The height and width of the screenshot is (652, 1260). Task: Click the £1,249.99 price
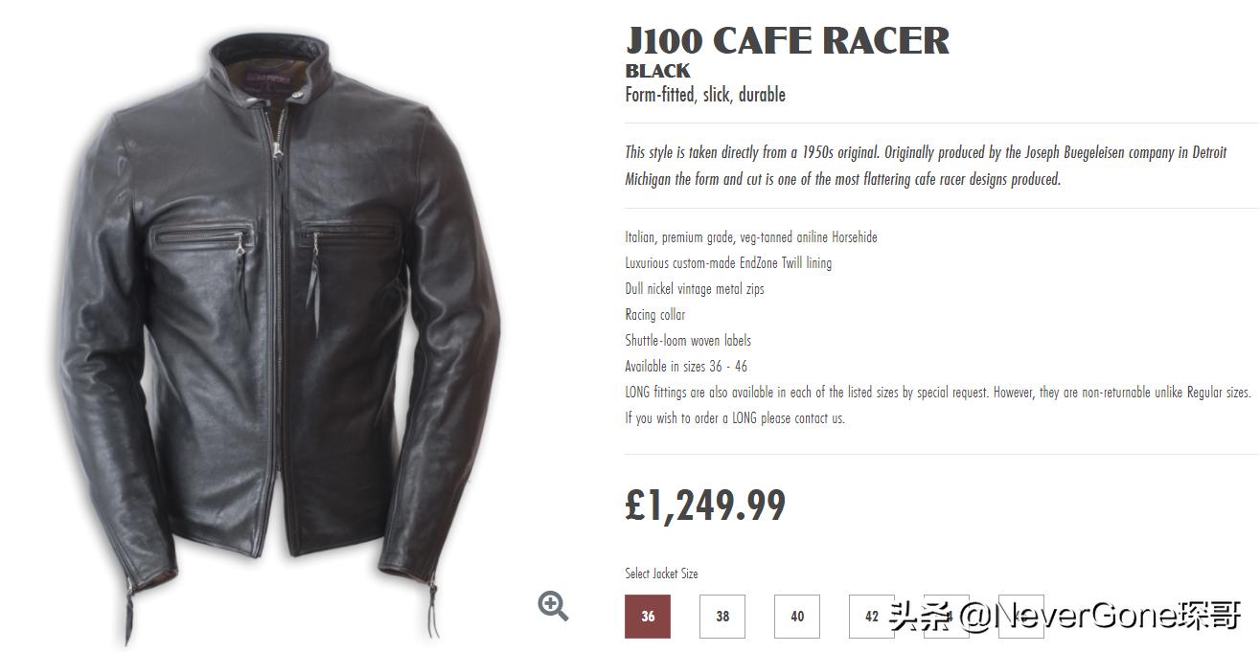pyautogui.click(x=705, y=505)
